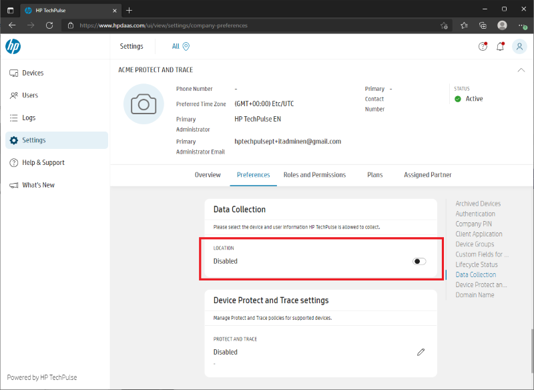The height and width of the screenshot is (390, 534).
Task: Click the HP logo in top left
Action: click(13, 46)
